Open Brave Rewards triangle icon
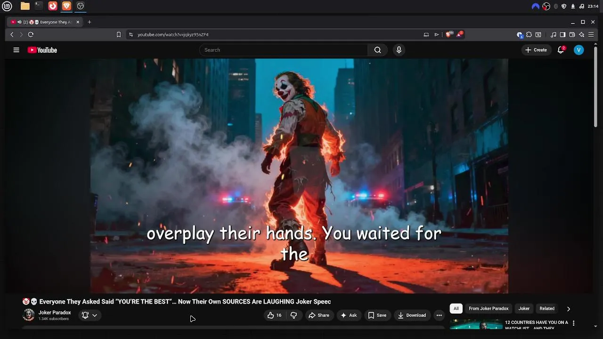This screenshot has height=339, width=603. click(459, 34)
